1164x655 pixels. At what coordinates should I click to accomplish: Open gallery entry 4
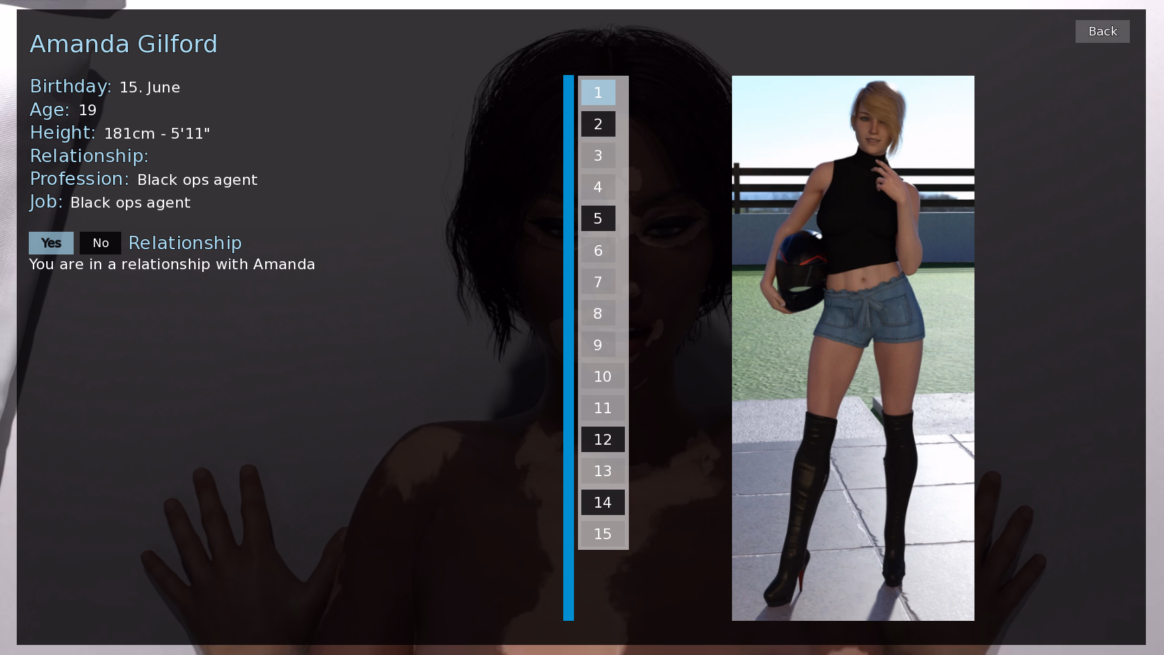point(598,187)
